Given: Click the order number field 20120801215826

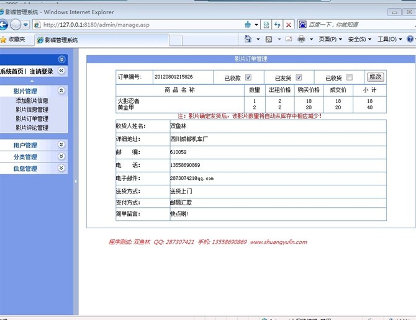Looking at the screenshot, I should pyautogui.click(x=174, y=77).
